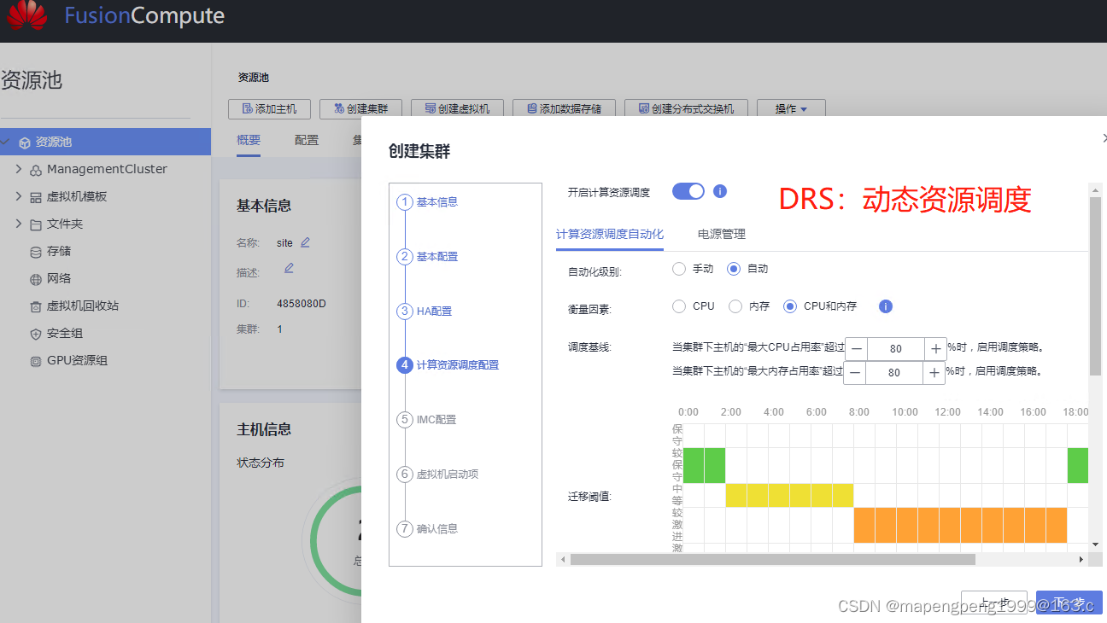The height and width of the screenshot is (623, 1107).
Task: Click the 资源池 cube icon in sidebar
Action: tap(25, 143)
